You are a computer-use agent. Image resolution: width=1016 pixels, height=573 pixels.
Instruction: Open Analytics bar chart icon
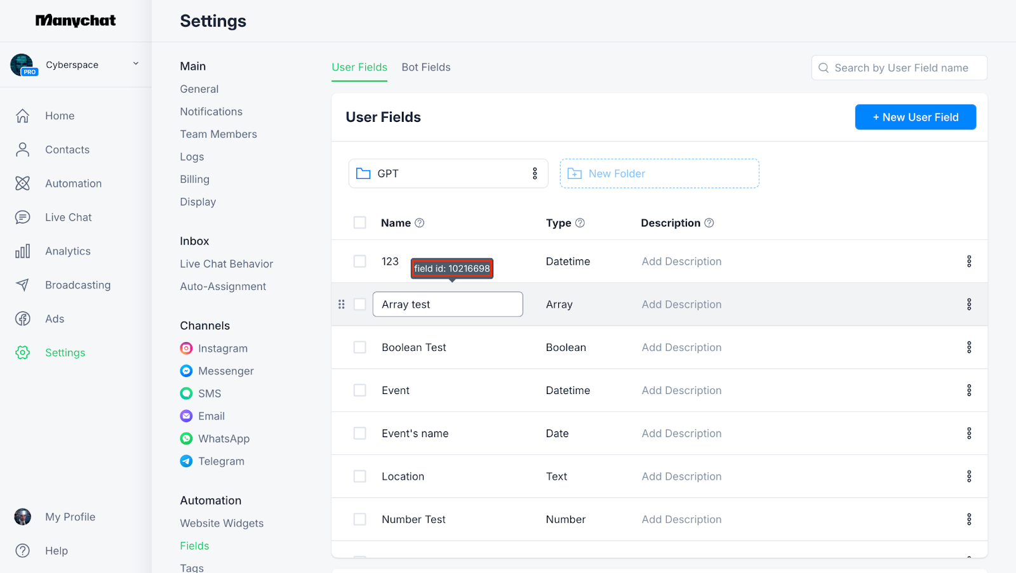pos(23,251)
